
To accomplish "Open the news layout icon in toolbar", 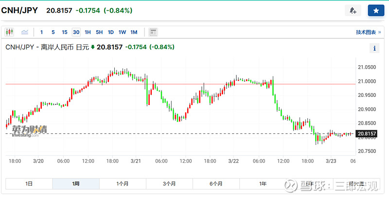I will click(x=153, y=32).
